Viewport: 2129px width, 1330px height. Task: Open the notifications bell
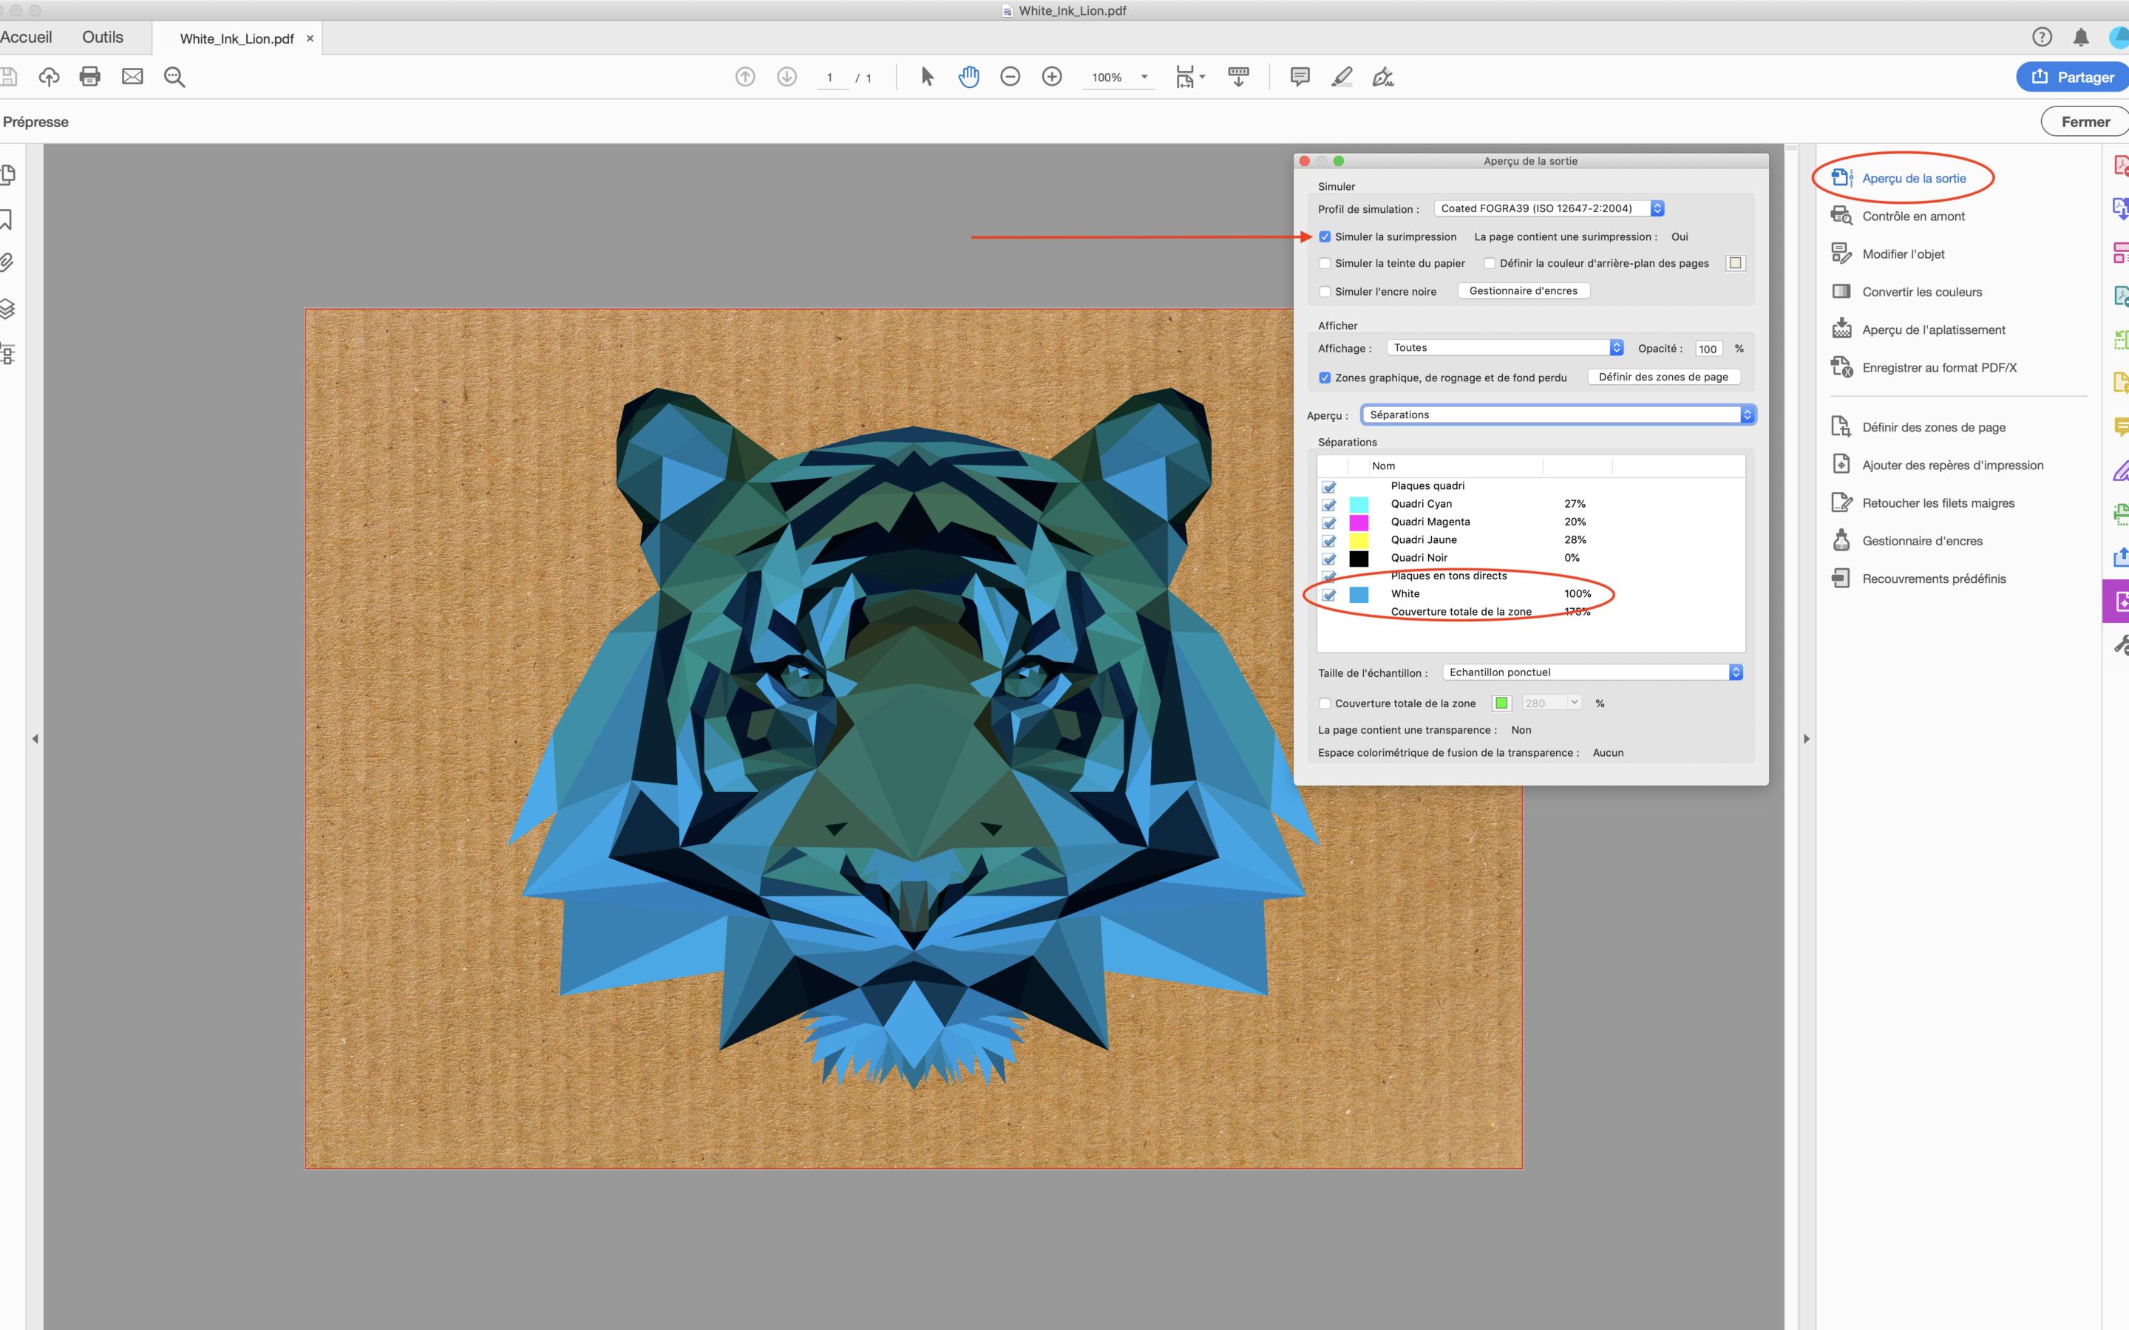[2081, 37]
